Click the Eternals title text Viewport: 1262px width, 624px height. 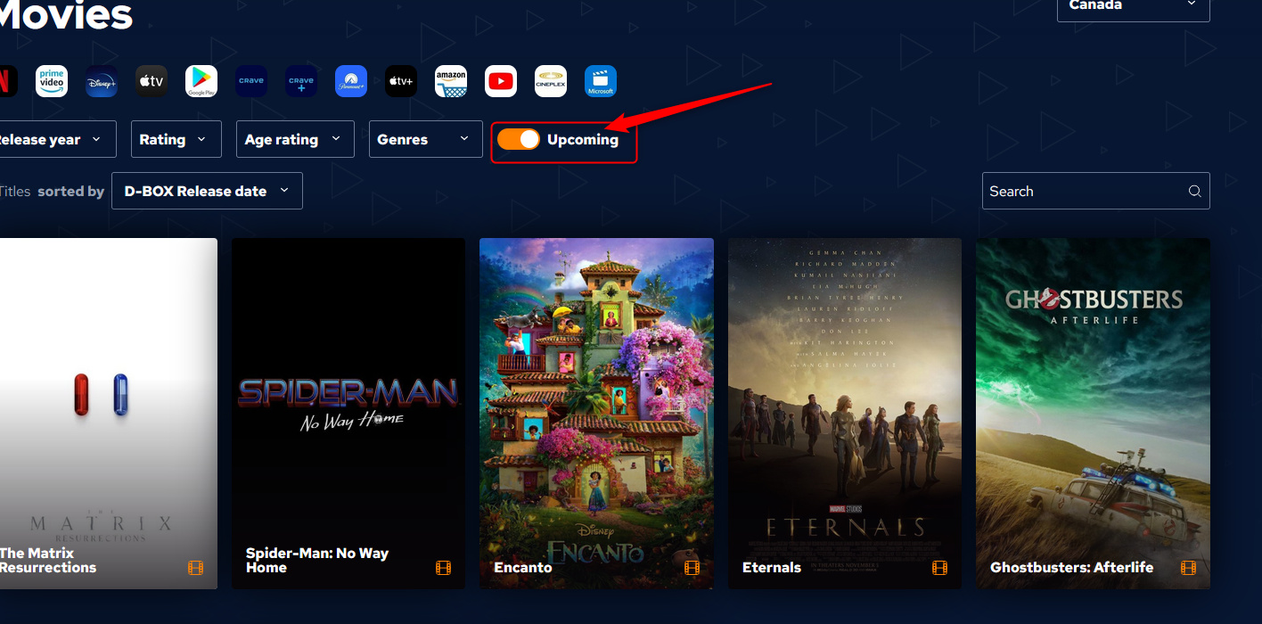point(772,568)
